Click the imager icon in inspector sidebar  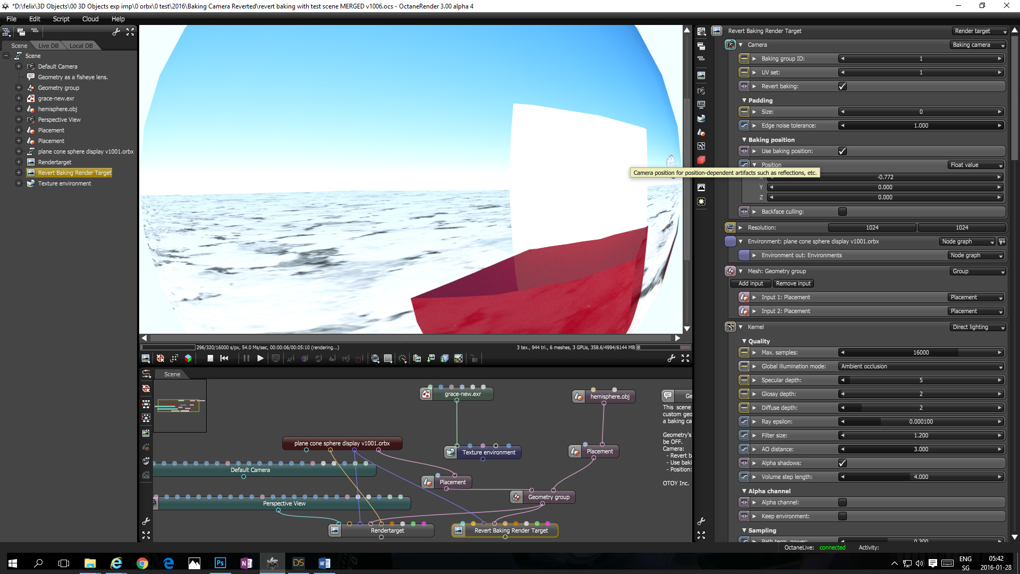point(701,188)
